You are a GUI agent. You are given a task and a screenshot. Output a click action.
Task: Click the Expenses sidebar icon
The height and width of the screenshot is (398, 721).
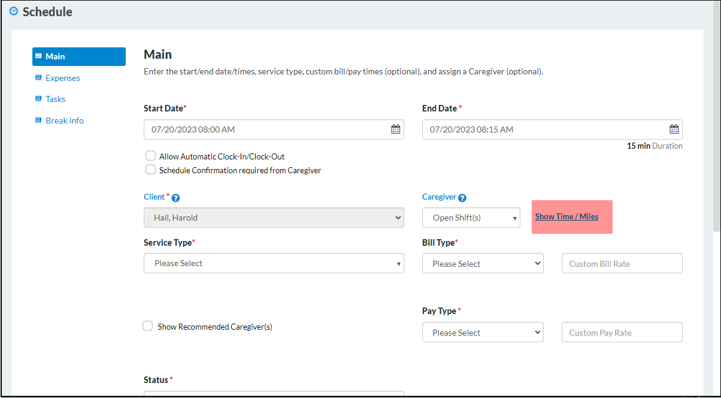[x=38, y=78]
